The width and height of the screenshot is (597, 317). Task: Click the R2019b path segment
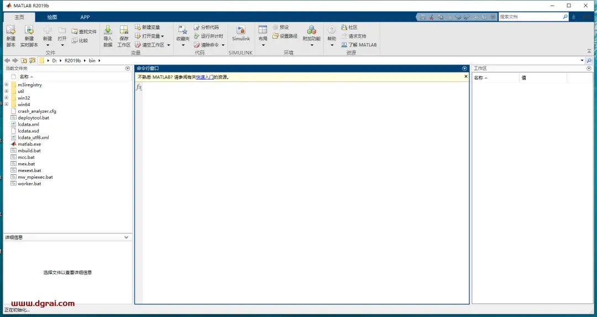pyautogui.click(x=72, y=61)
